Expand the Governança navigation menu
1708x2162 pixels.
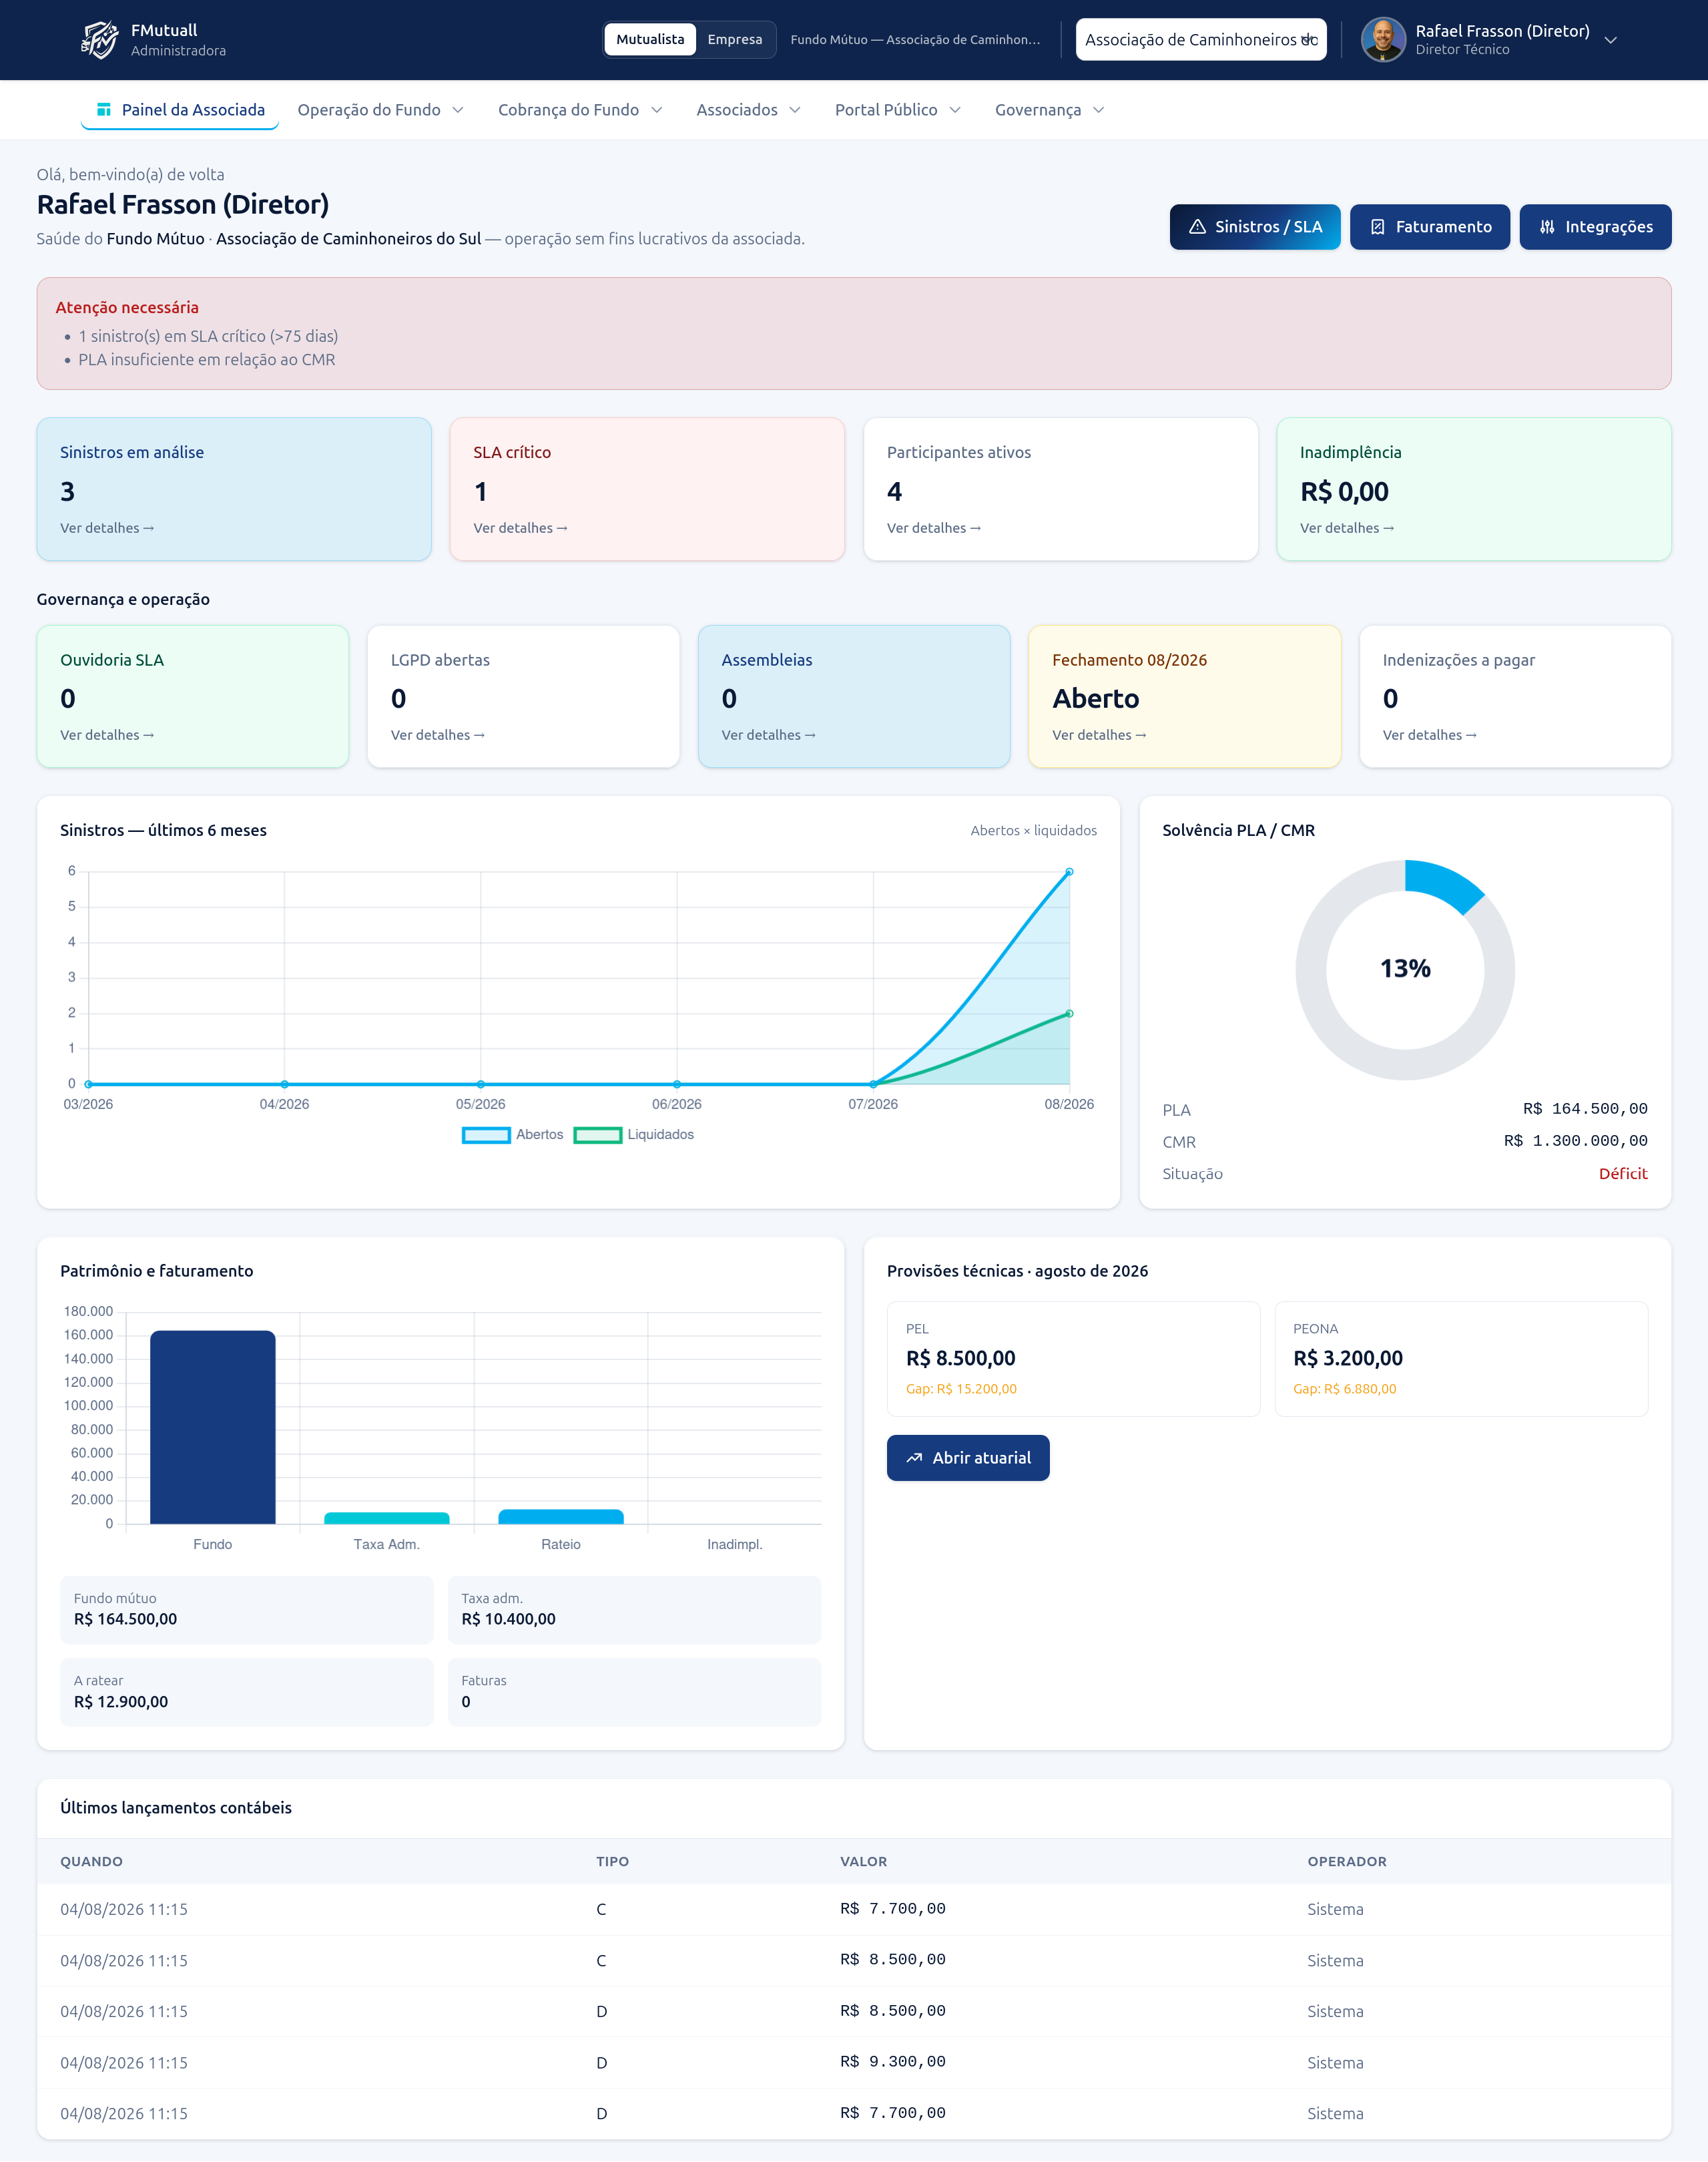coord(1049,110)
